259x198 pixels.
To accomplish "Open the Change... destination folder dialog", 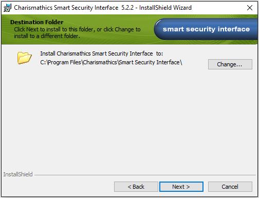I will (230, 64).
